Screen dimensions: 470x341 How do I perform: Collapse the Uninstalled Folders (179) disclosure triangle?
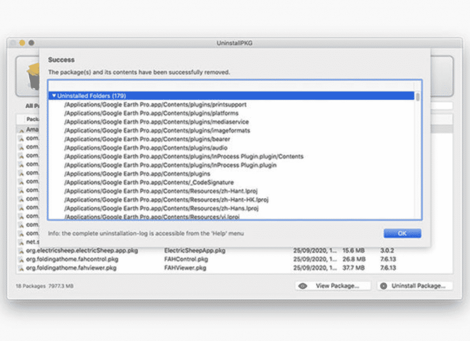coord(55,96)
